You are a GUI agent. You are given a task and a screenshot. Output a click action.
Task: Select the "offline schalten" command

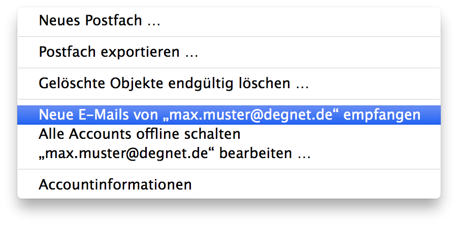coord(139,134)
